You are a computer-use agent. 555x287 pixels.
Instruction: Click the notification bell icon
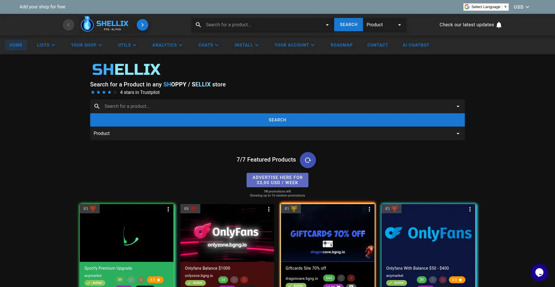coord(499,25)
